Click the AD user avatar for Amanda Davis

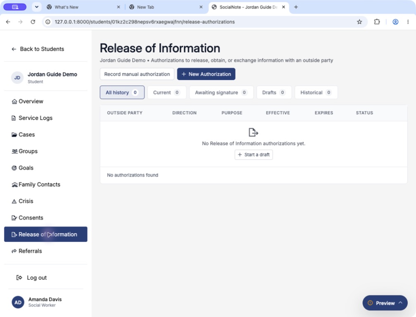pyautogui.click(x=18, y=303)
